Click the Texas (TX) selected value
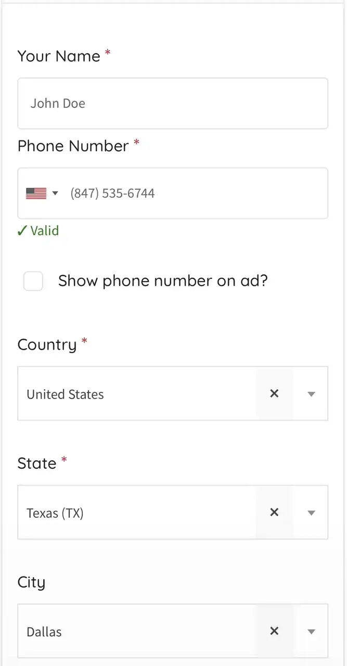Viewport: 347px width, 666px height. (55, 513)
